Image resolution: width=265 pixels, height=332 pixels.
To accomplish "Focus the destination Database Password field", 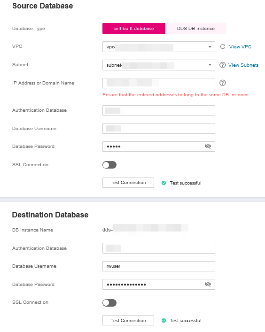I will 159,285.
